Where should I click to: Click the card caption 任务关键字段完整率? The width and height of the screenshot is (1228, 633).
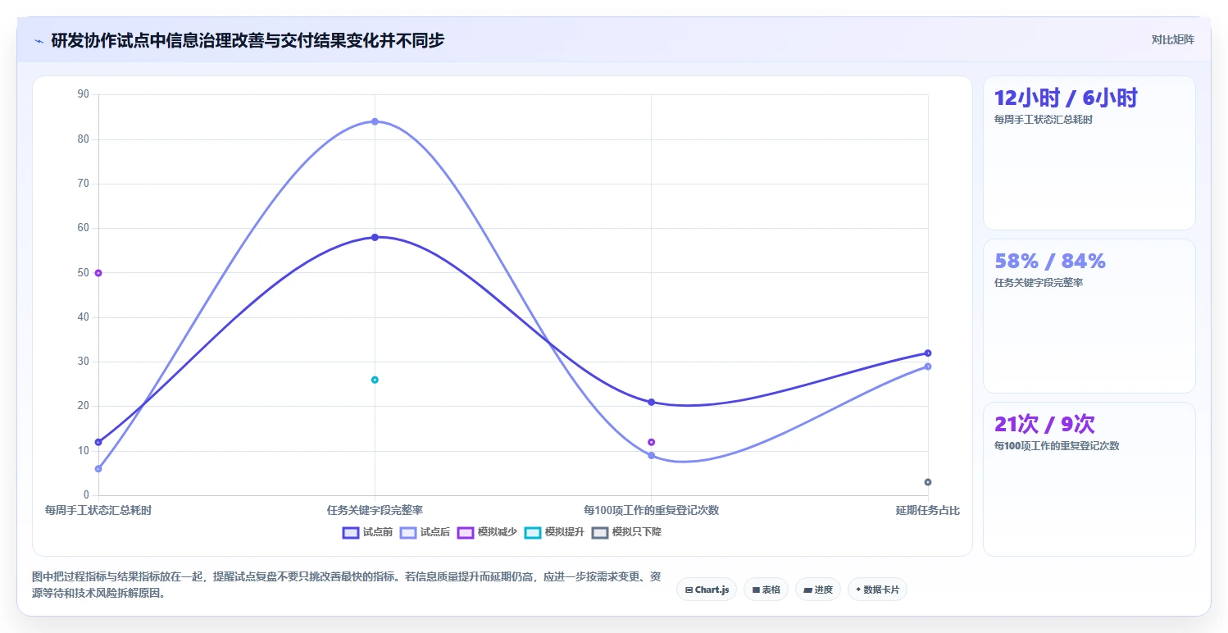1039,283
